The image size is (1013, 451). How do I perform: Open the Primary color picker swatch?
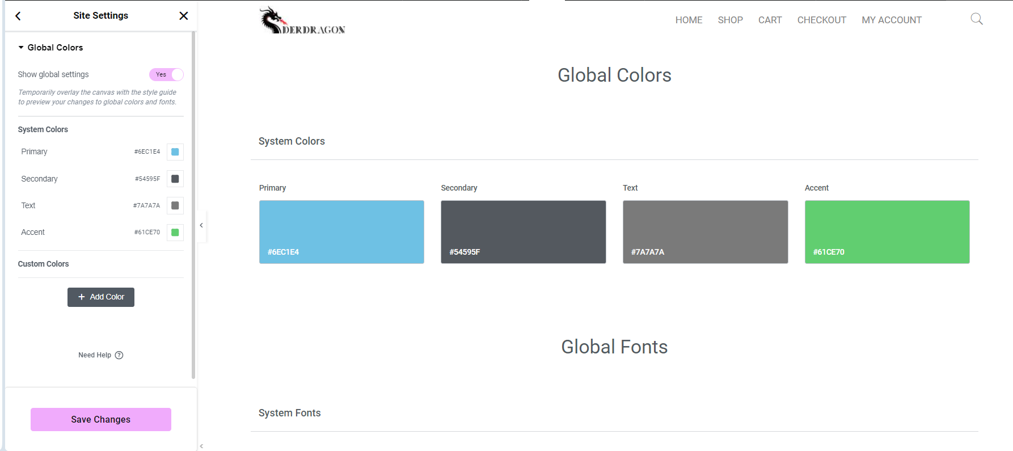[x=175, y=152]
